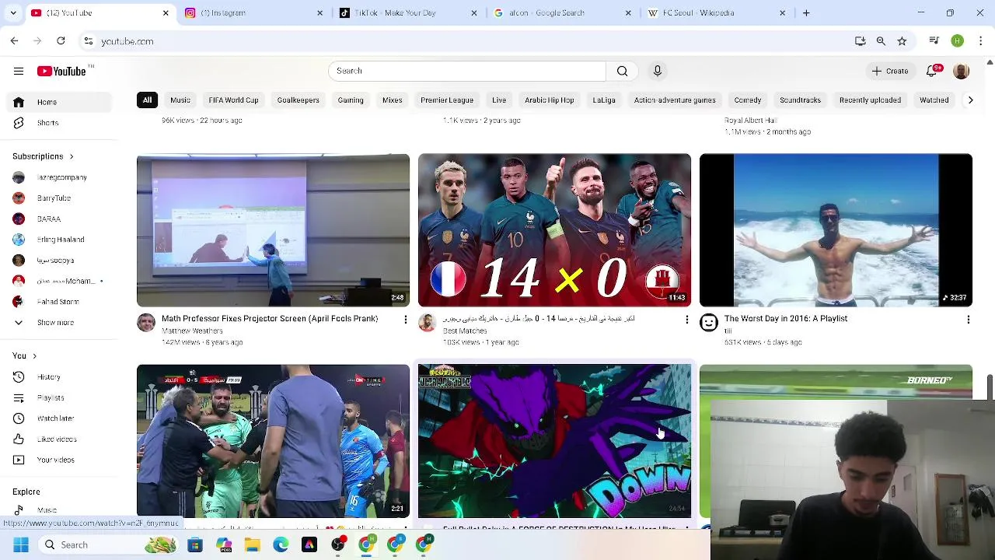Open Best Matches channel avatar

point(427,323)
